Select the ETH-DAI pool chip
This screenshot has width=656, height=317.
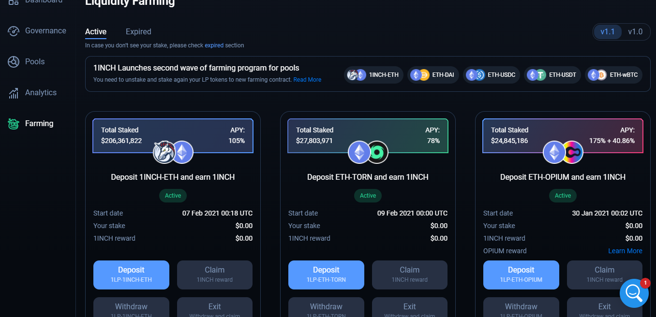[432, 75]
